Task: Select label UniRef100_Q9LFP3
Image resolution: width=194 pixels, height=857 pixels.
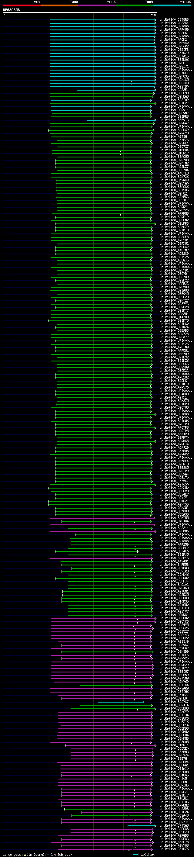Action: (174, 223)
